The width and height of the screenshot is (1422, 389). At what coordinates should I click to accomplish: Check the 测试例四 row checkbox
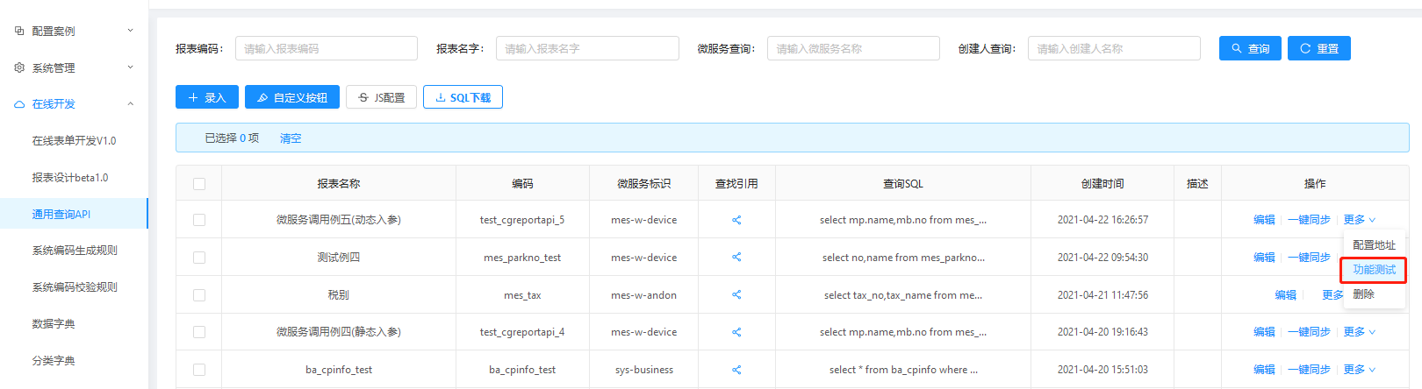coord(199,258)
